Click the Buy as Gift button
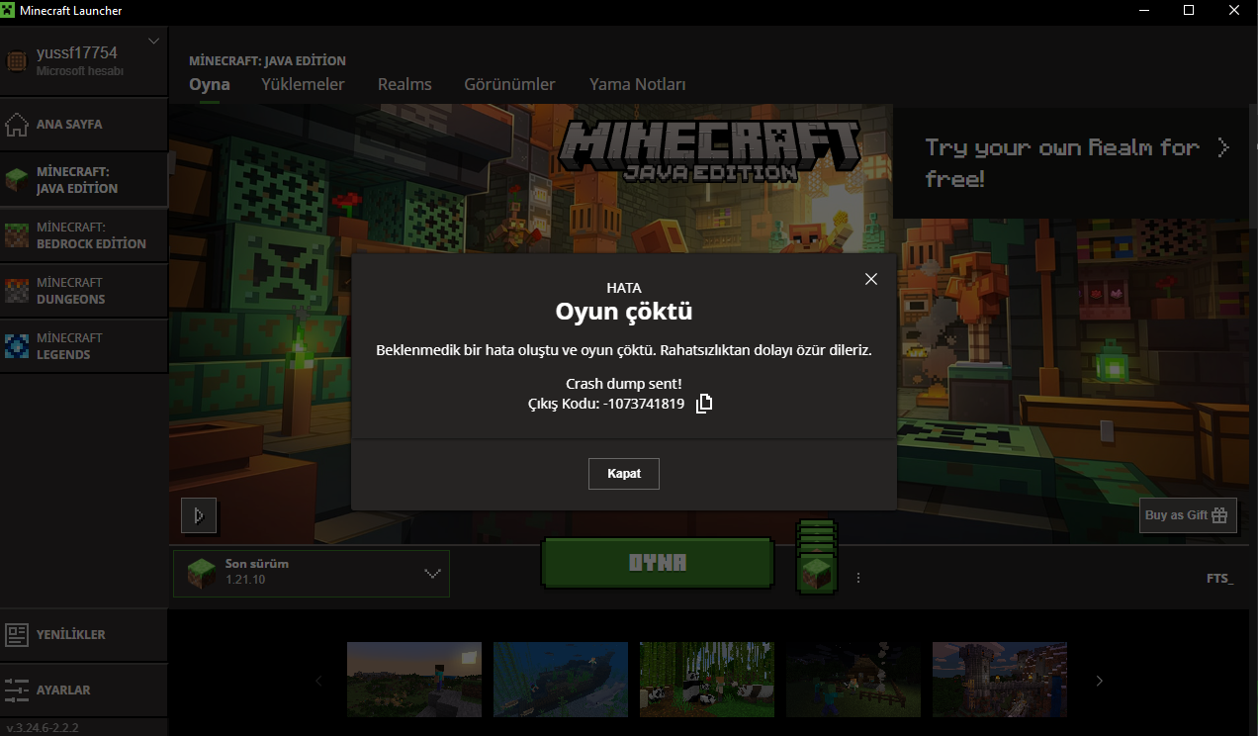Viewport: 1258px width, 736px height. click(1188, 515)
